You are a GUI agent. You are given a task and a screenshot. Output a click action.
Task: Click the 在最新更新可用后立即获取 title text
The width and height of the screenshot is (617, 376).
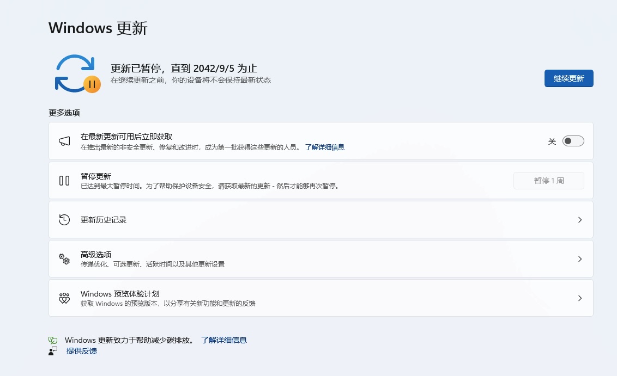point(126,137)
